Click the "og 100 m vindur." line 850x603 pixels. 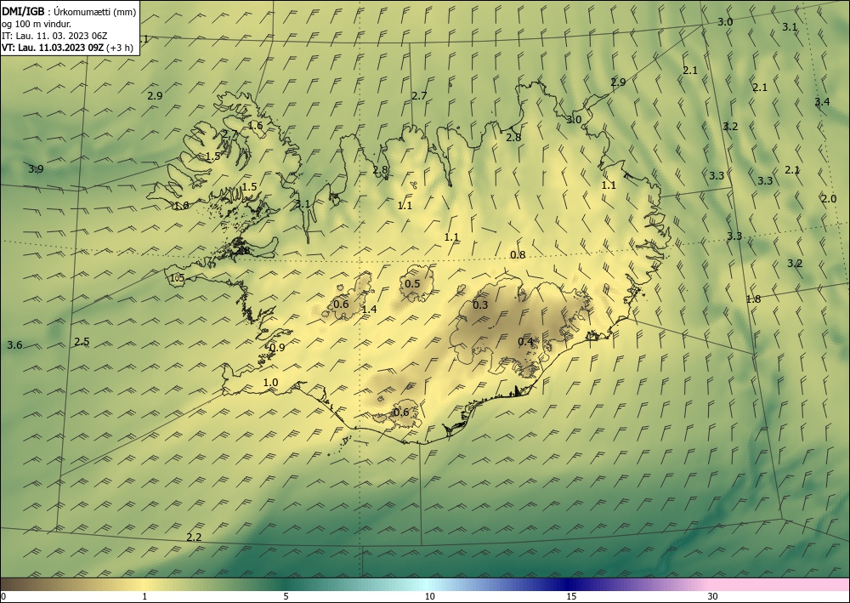coord(37,24)
